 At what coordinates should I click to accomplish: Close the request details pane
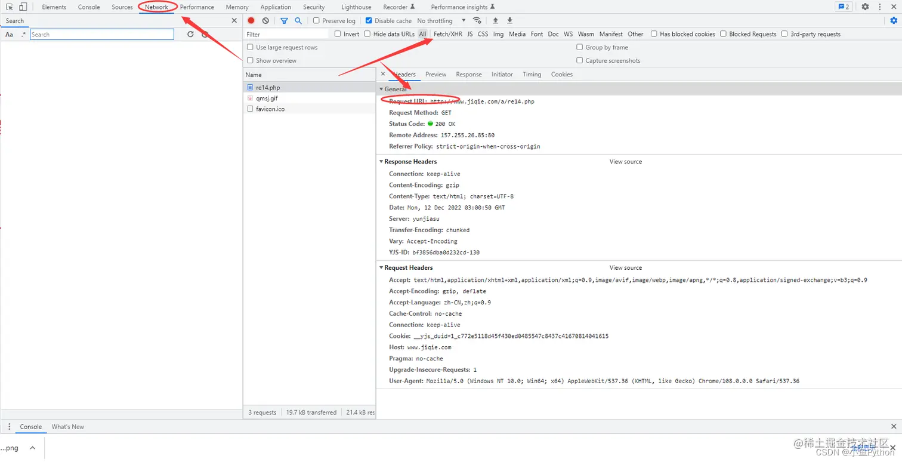(x=383, y=74)
